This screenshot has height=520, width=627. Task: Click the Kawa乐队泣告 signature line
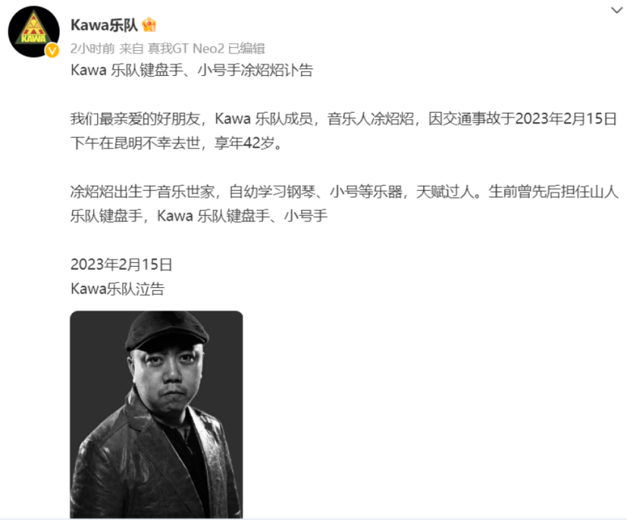click(x=118, y=289)
